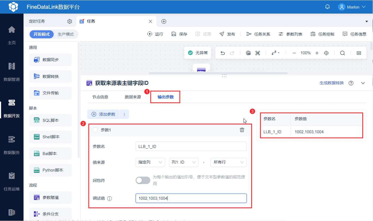The width and height of the screenshot is (373, 221).
Task: Switch to 生产模式
Action: pyautogui.click(x=66, y=34)
